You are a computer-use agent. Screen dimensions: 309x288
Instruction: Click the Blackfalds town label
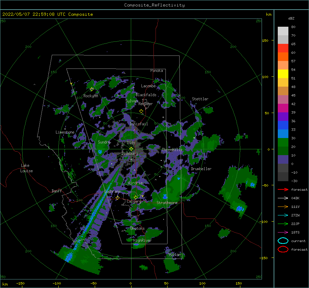146,95
